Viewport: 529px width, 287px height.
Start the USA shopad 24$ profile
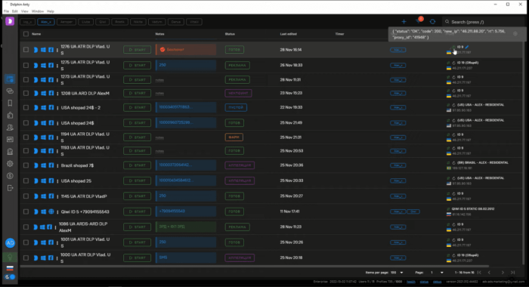(x=137, y=123)
